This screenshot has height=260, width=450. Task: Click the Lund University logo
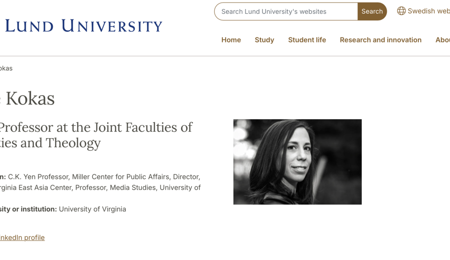point(84,26)
